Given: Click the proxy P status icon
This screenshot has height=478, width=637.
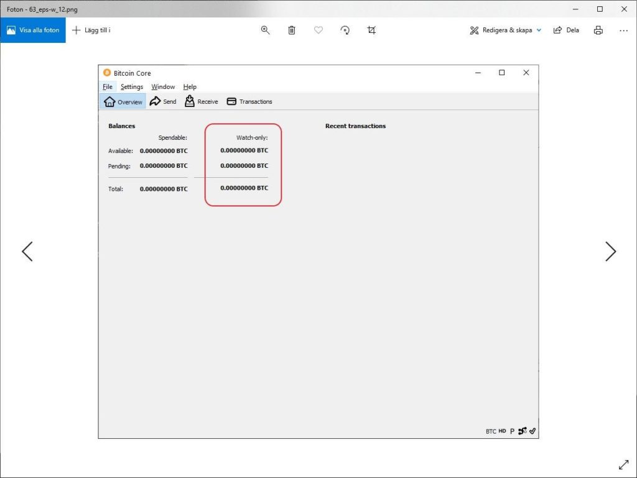Looking at the screenshot, I should [512, 431].
